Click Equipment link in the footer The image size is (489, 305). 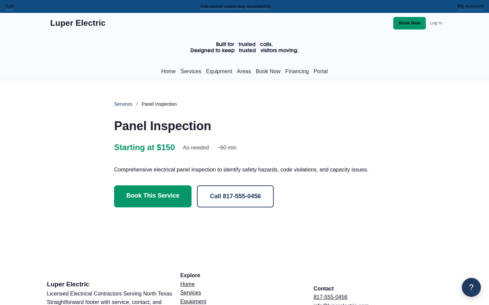click(x=193, y=301)
